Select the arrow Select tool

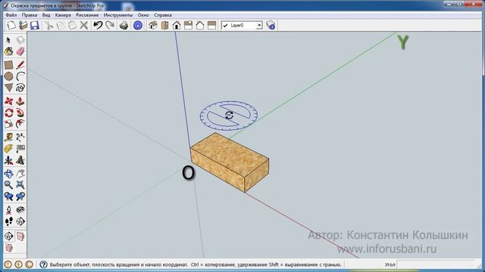click(8, 40)
